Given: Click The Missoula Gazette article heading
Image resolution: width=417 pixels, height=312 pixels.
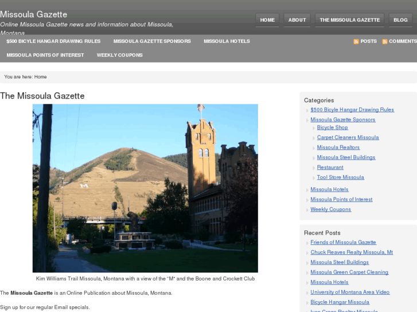Looking at the screenshot, I should tap(42, 96).
